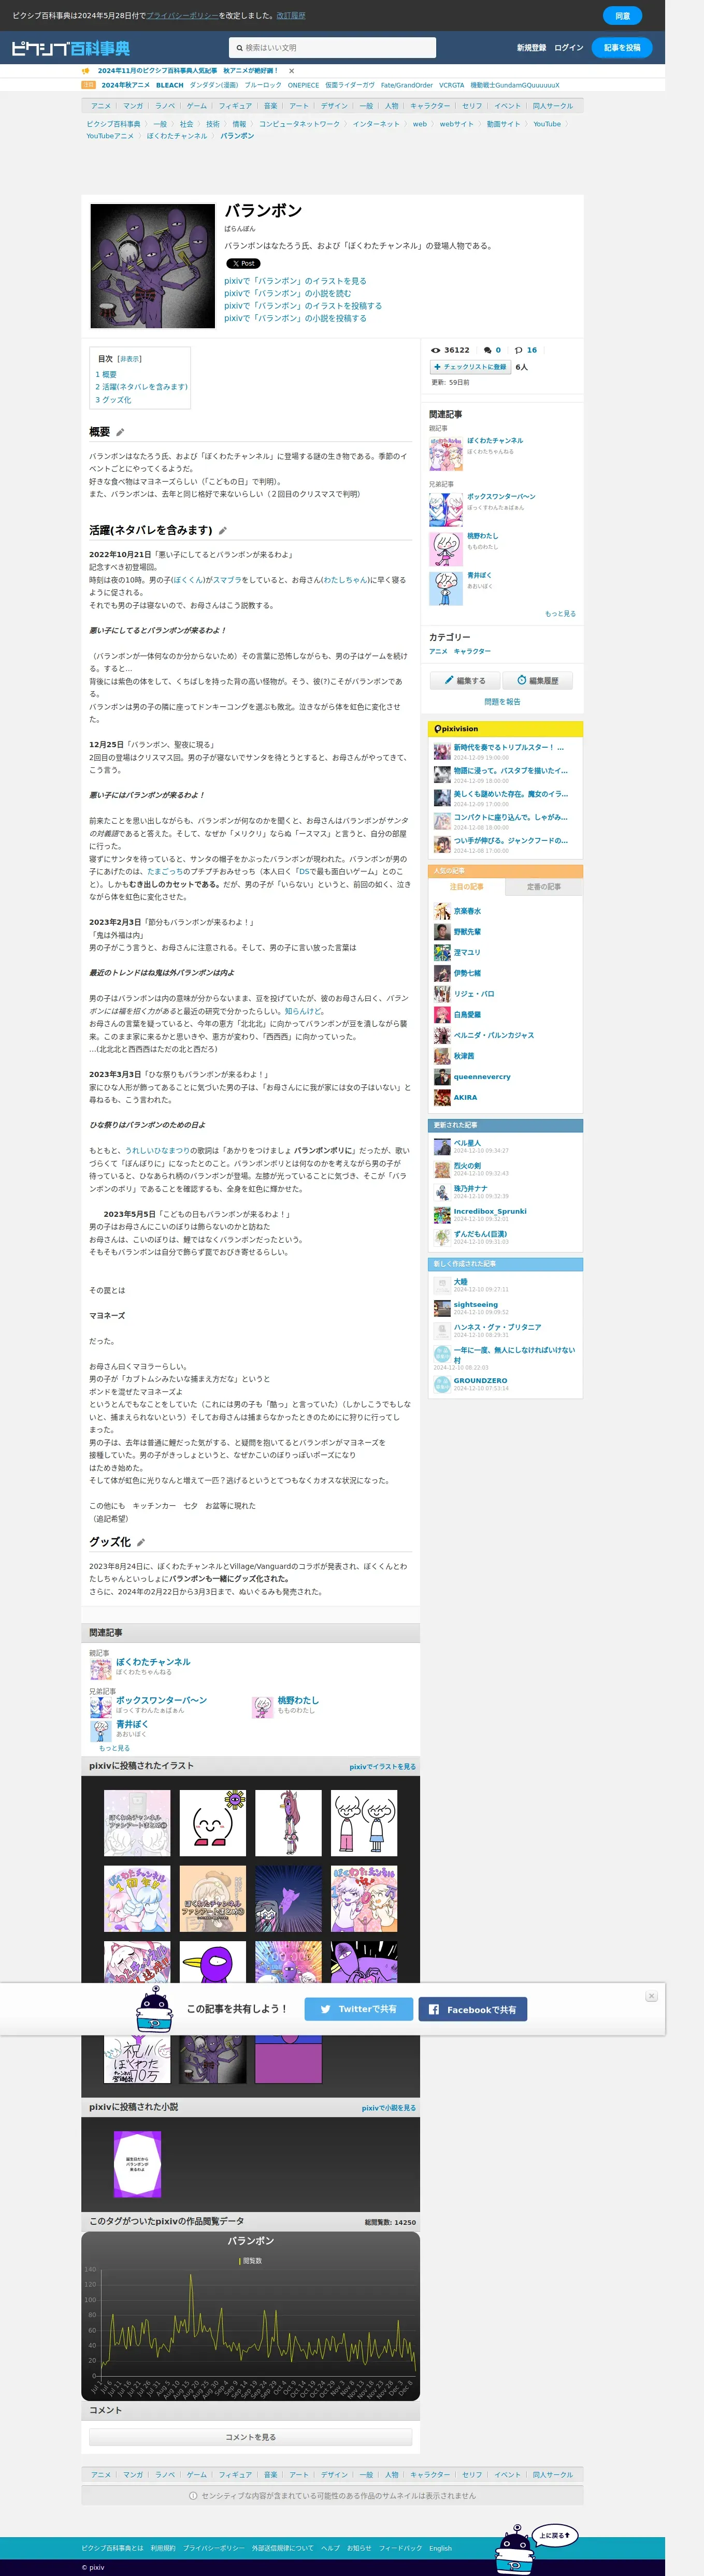The width and height of the screenshot is (704, 2576).
Task: Open the ピクシブ百科事典 logo
Action: point(70,48)
